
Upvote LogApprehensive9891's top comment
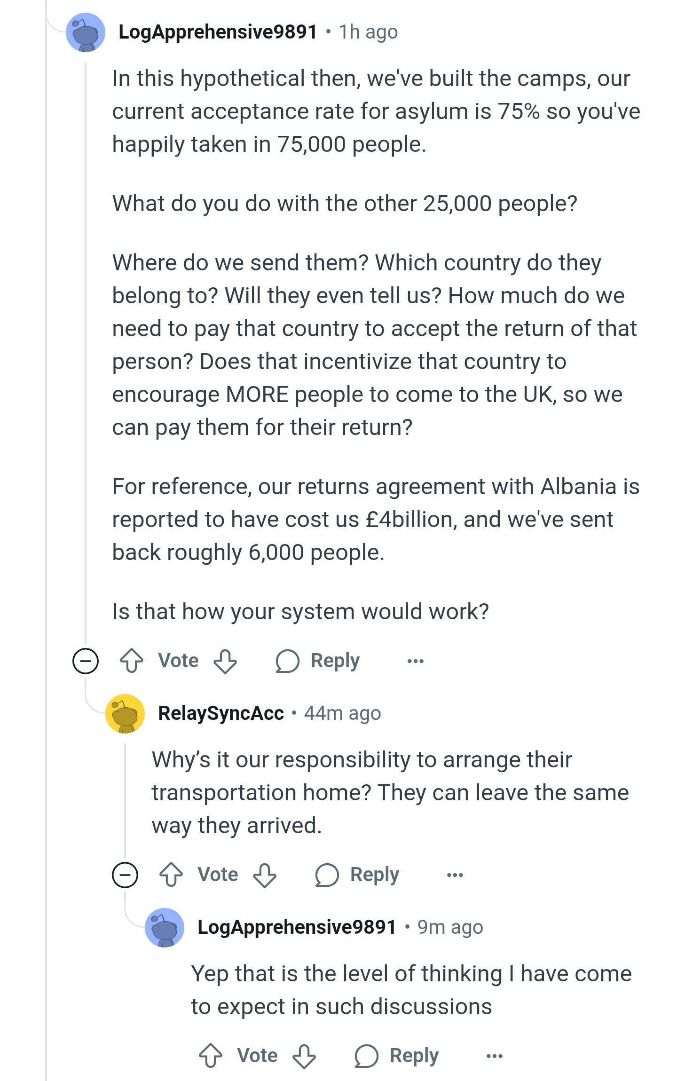tap(132, 661)
